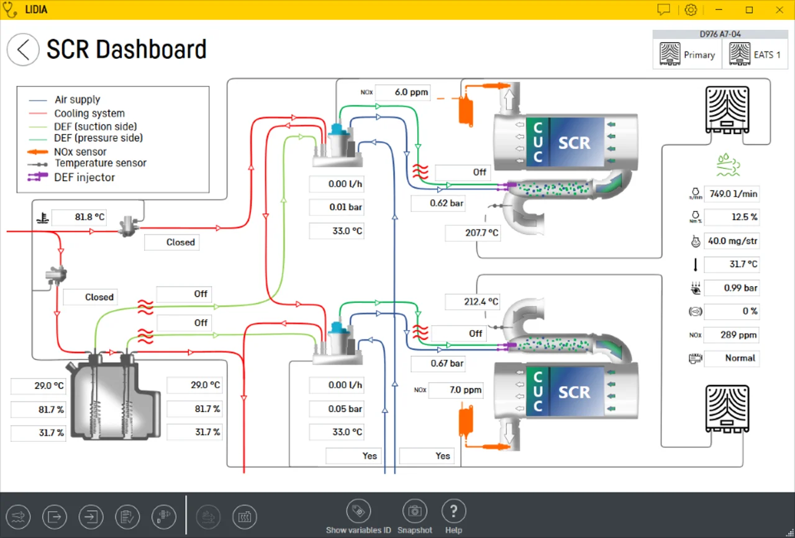Select the checklist report icon in bottom toolbar
The width and height of the screenshot is (795, 538).
tap(127, 516)
